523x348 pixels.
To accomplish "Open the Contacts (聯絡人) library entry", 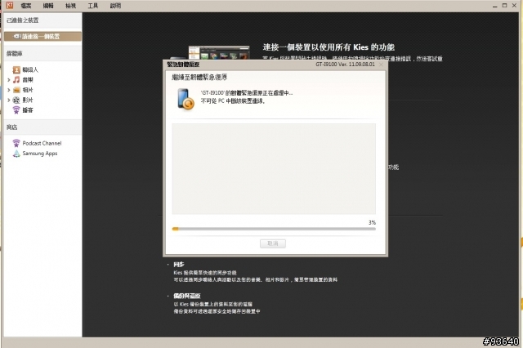I will coord(30,69).
